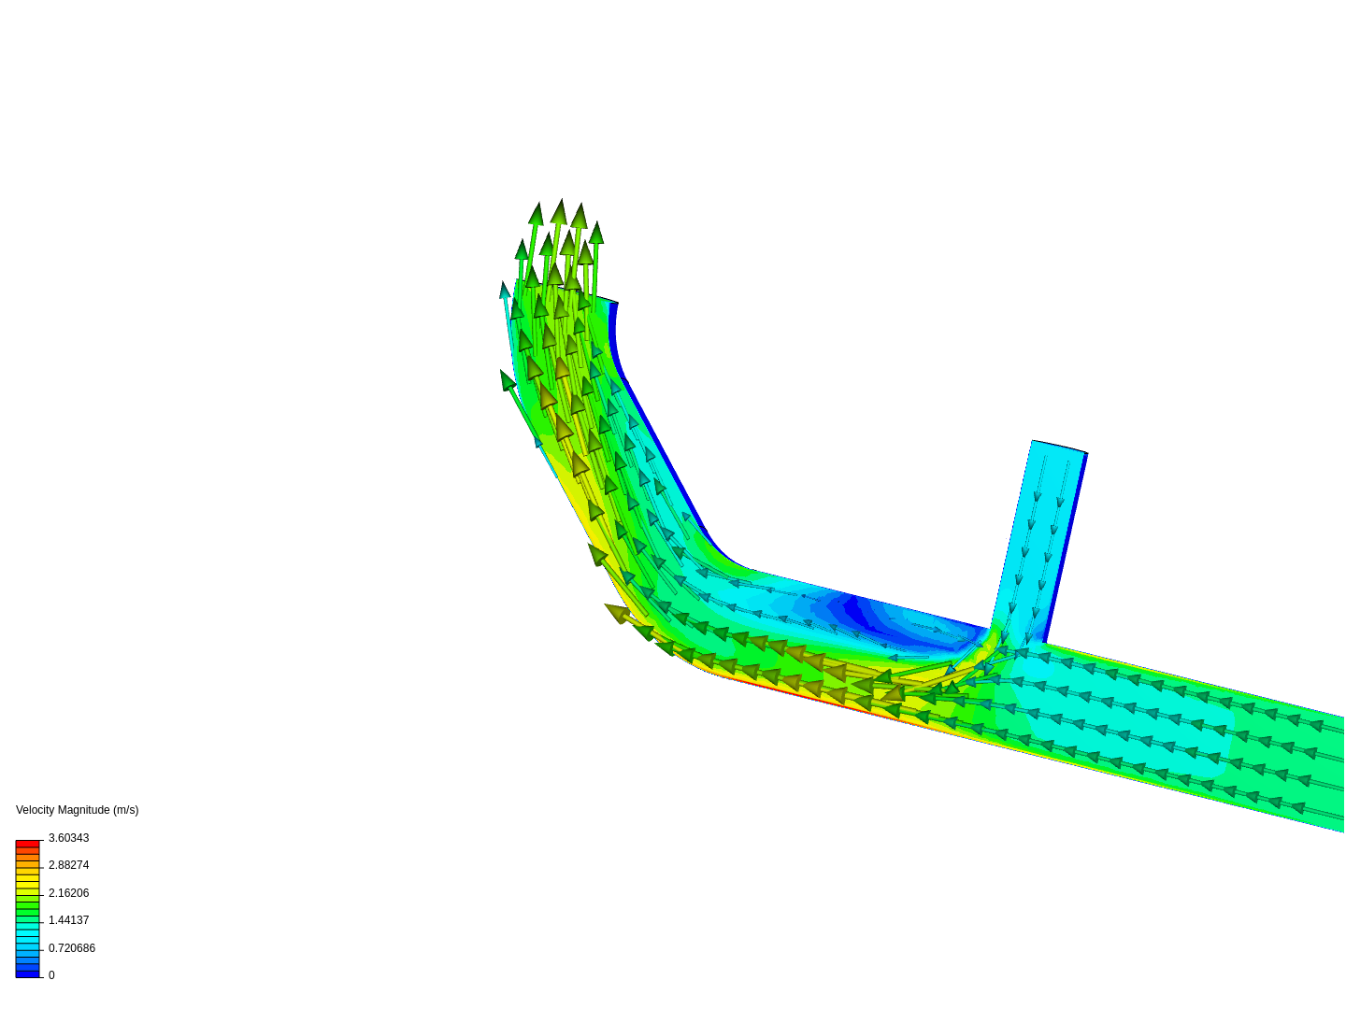The width and height of the screenshot is (1346, 1009).
Task: Click the legend value 1.44137
Action: [68, 920]
